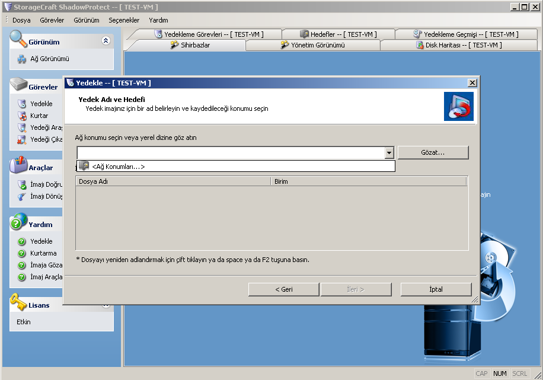
Task: Click the Lisans golden key icon
Action: 18,302
